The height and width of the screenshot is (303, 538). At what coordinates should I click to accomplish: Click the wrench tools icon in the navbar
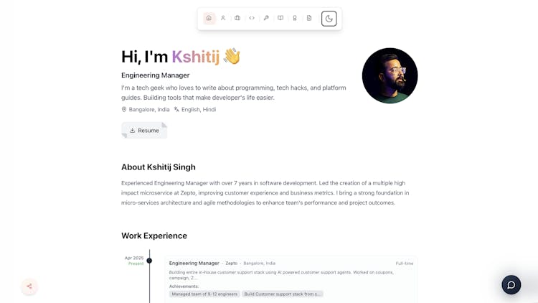coord(266,18)
